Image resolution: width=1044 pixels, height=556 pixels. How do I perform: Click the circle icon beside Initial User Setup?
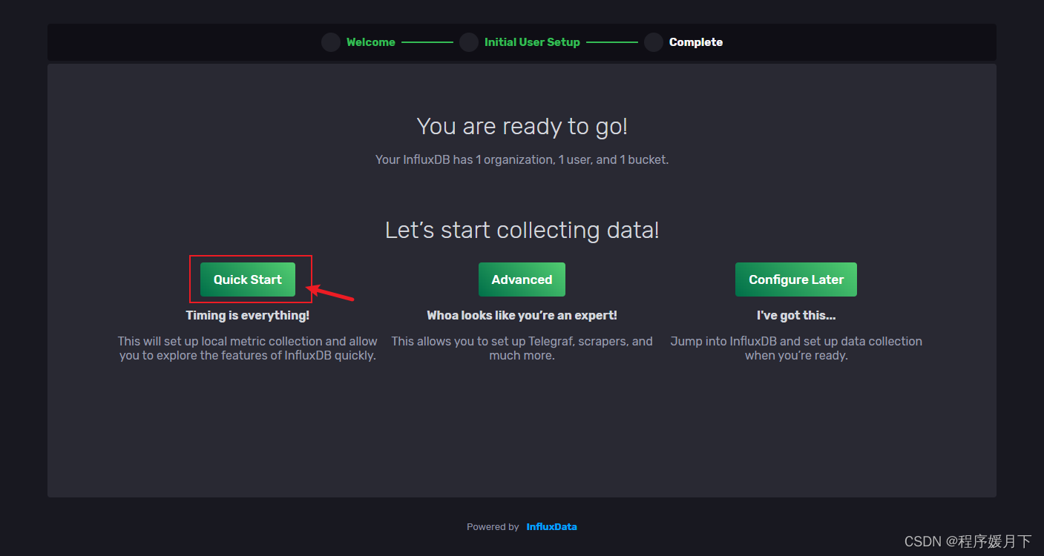click(x=469, y=42)
